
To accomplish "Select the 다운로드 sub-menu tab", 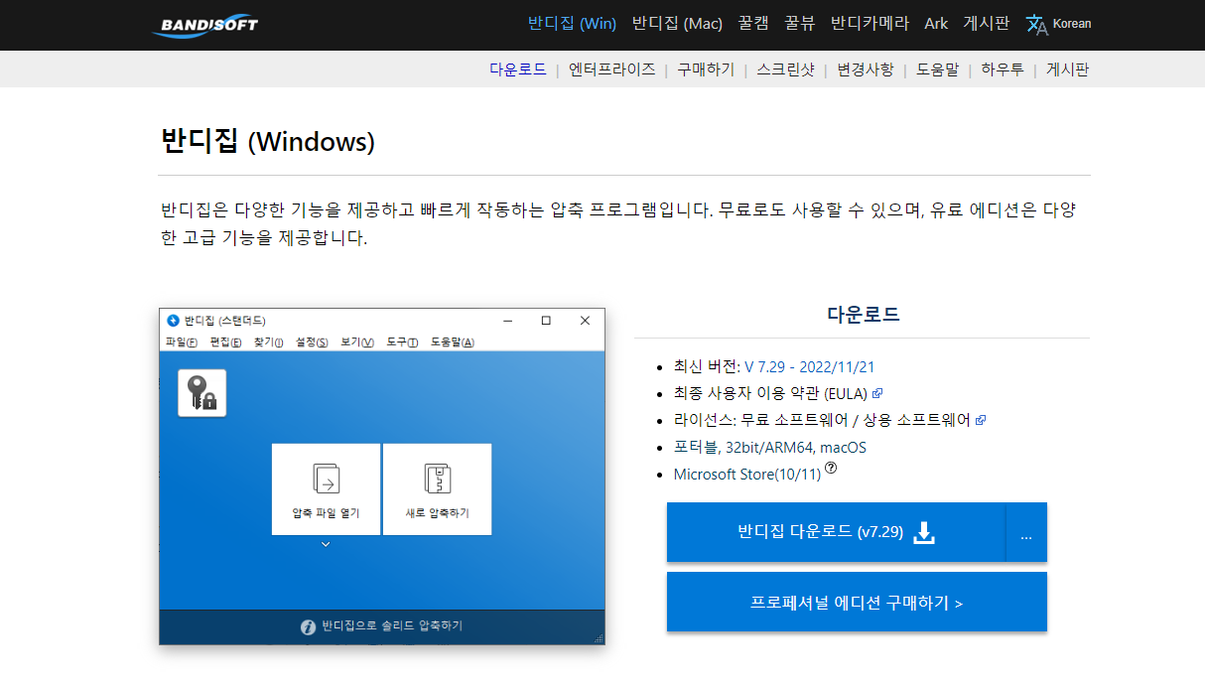I will [x=518, y=69].
